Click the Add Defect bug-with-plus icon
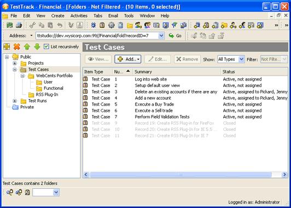The image size is (291, 208). coord(197,25)
